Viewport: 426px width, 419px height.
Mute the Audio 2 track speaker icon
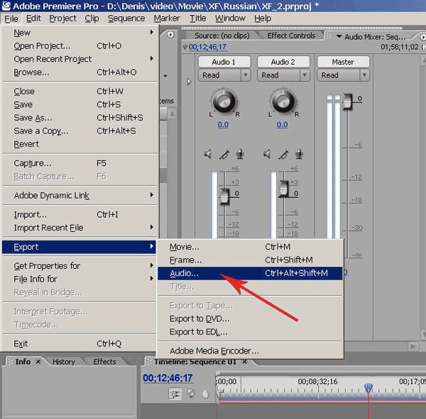(x=267, y=154)
